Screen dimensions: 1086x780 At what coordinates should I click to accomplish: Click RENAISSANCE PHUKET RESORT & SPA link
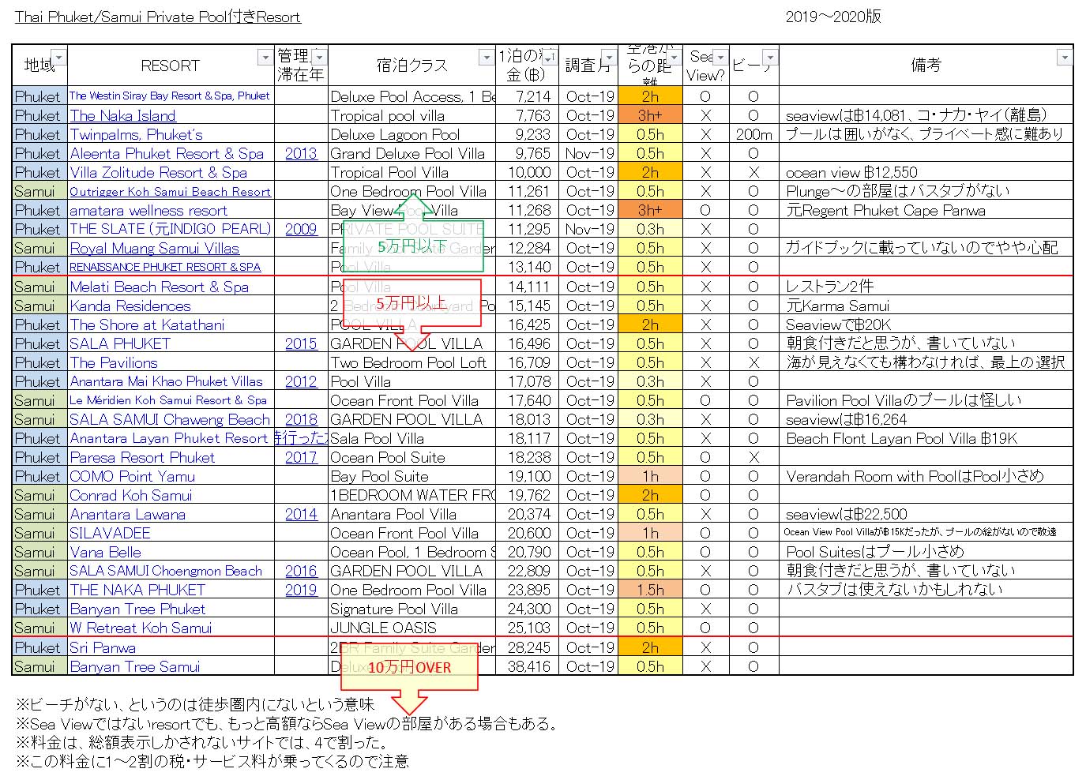click(165, 267)
